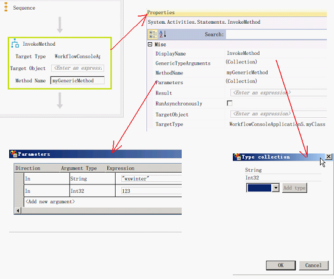Viewport: 334px width, 279px height.
Task: Toggle the RunAsynchronously checkbox
Action: tap(229, 103)
